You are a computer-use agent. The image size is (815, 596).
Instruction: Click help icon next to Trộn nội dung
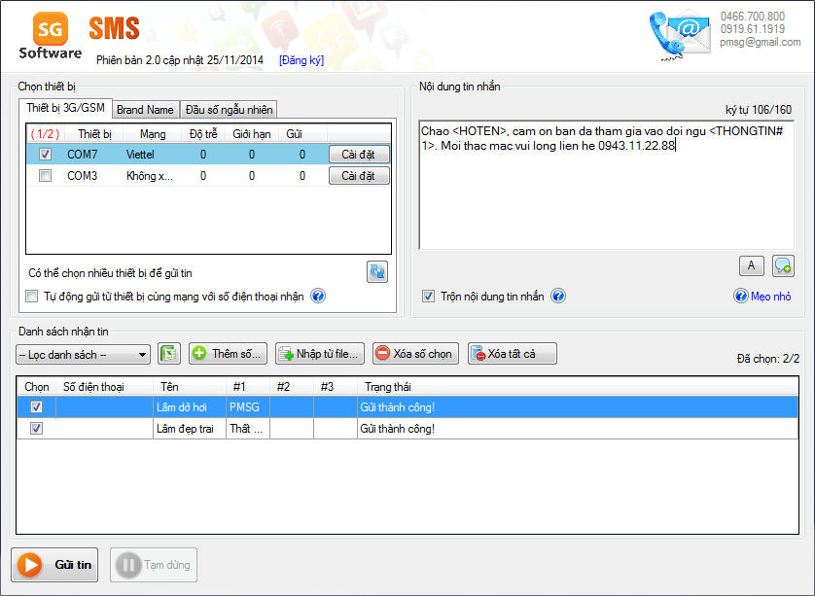(x=558, y=297)
